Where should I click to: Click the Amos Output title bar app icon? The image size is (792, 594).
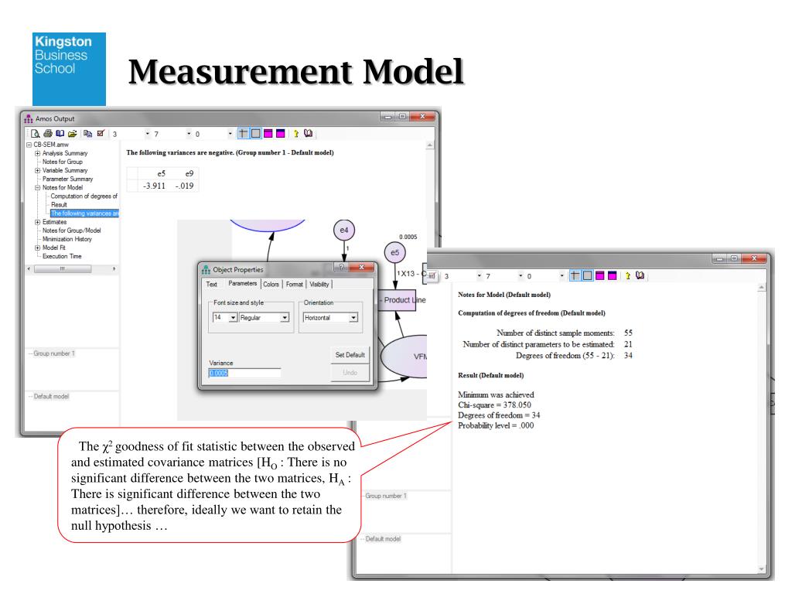pos(29,118)
